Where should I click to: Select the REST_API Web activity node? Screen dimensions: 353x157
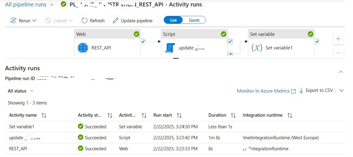coord(107,43)
